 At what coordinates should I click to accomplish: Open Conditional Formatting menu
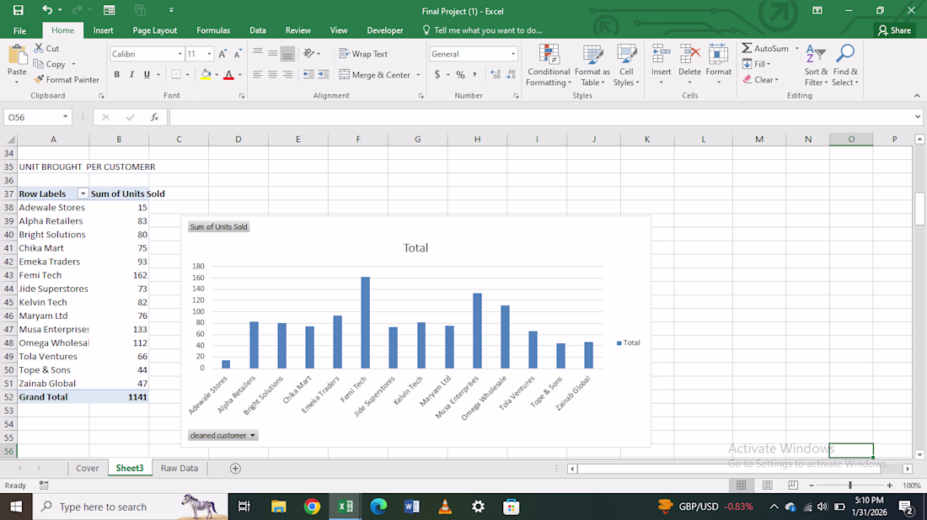(549, 65)
